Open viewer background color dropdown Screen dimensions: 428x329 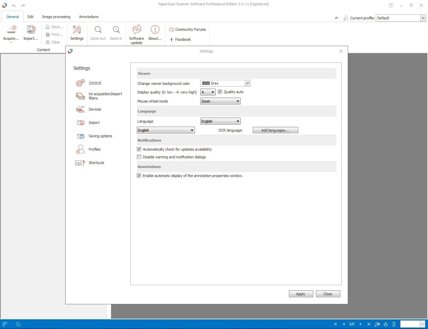coord(247,83)
